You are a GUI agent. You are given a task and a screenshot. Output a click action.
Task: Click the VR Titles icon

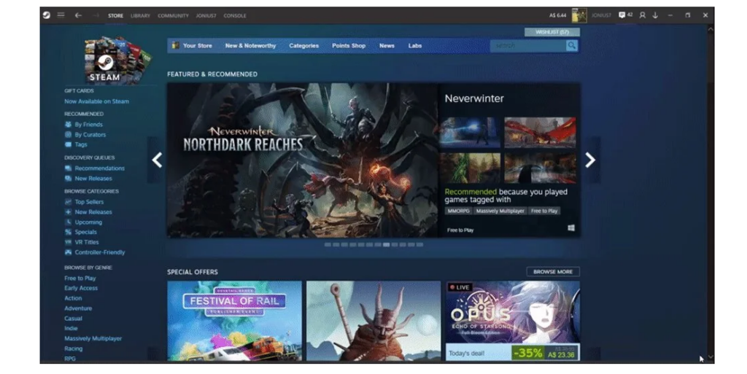point(68,242)
